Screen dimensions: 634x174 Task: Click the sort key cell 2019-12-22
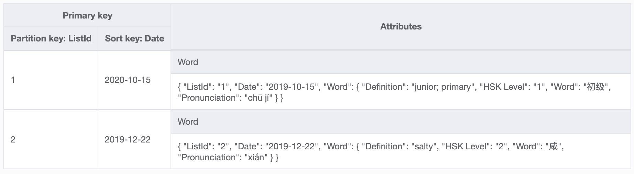pyautogui.click(x=128, y=140)
